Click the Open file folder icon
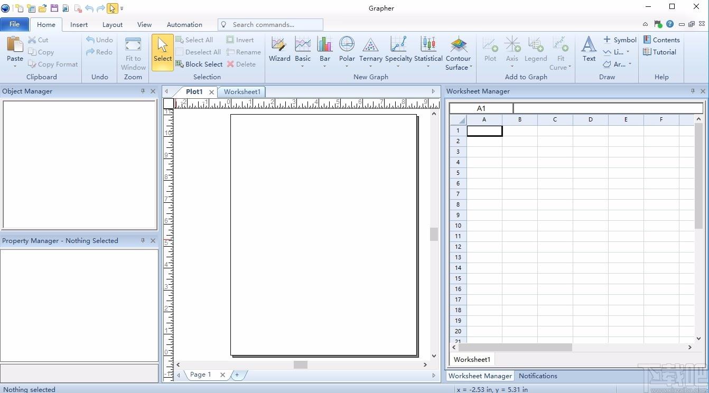The image size is (709, 393). pyautogui.click(x=43, y=8)
